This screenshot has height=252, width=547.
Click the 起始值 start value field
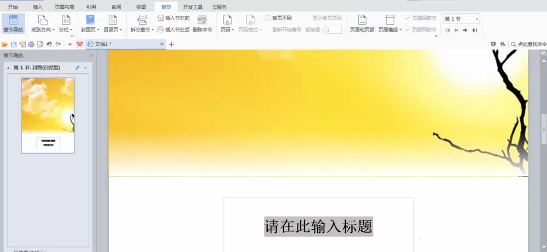coord(333,30)
